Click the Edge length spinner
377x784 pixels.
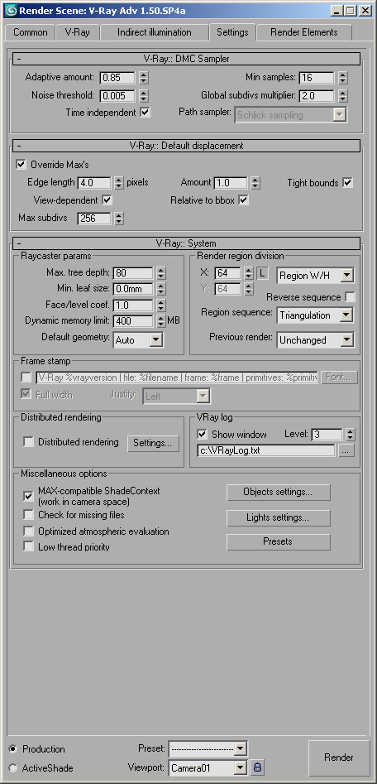[x=119, y=183]
